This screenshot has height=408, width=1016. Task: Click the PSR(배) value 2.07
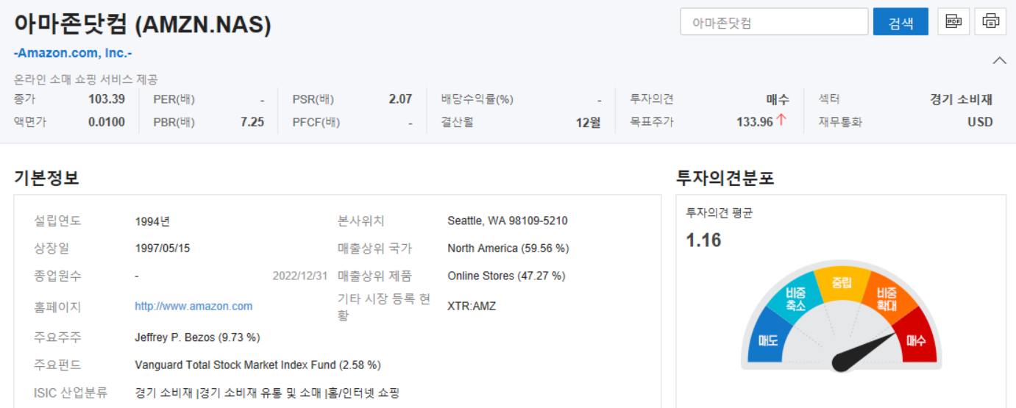pos(400,99)
